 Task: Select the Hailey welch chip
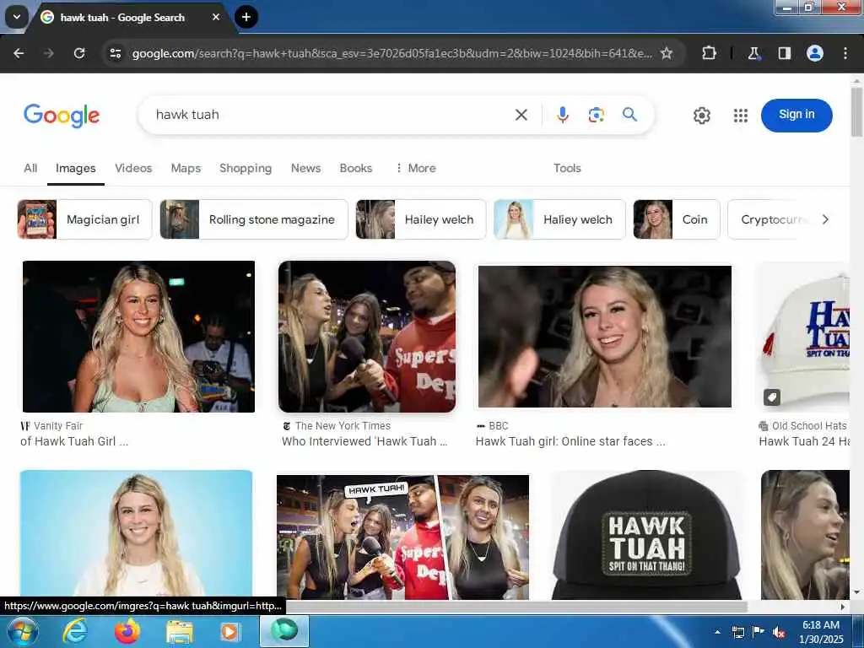(421, 219)
